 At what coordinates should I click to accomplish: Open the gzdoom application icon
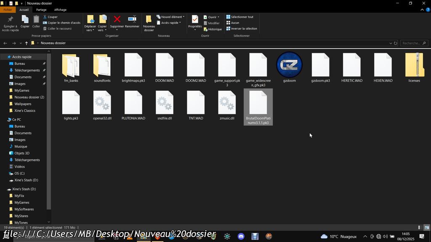pos(289,66)
